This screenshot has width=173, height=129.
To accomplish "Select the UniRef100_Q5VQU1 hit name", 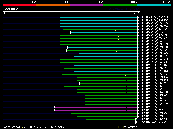I will tap(155, 92).
